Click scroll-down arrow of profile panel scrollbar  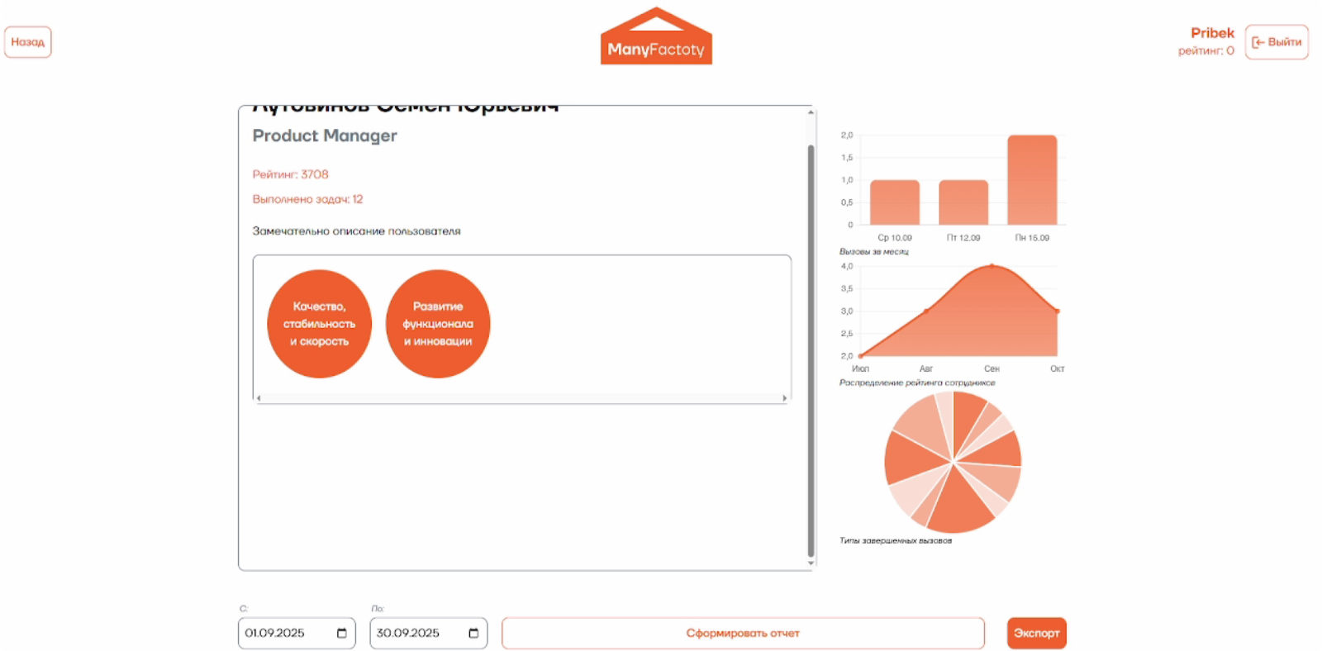pyautogui.click(x=811, y=563)
